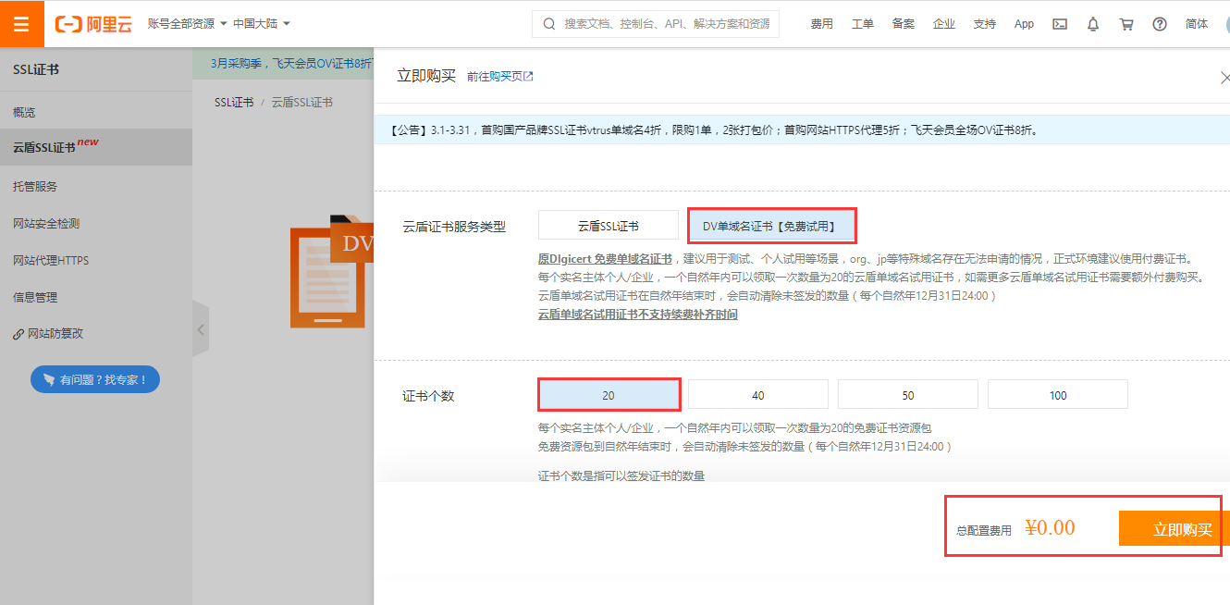Screen dimensions: 1230x605
Task: Open the 备案 menu
Action: tap(903, 24)
